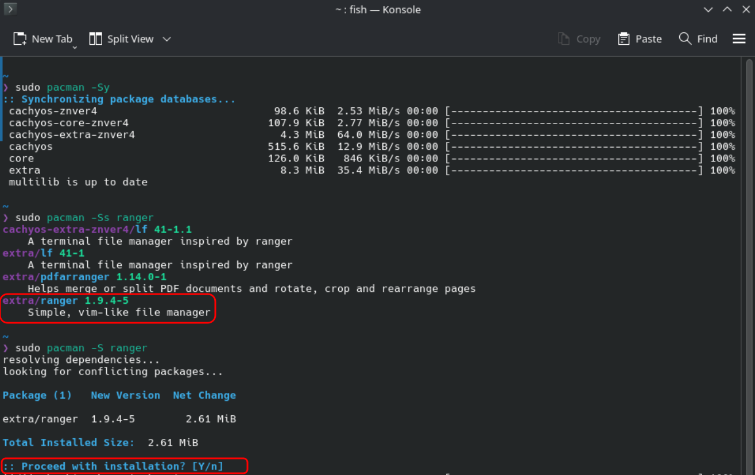Click the '515.6 KiB' size value
755x475 pixels.
tap(296, 146)
